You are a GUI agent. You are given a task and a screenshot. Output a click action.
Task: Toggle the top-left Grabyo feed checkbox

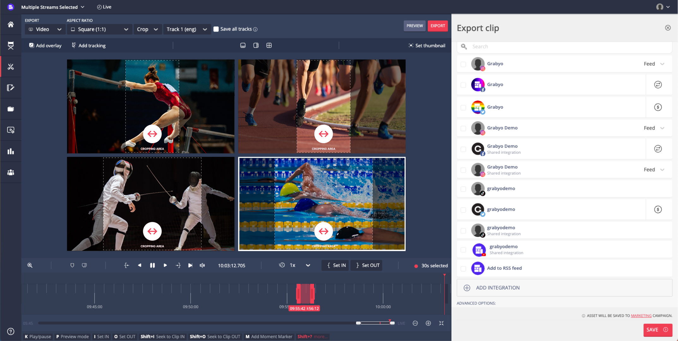click(463, 64)
